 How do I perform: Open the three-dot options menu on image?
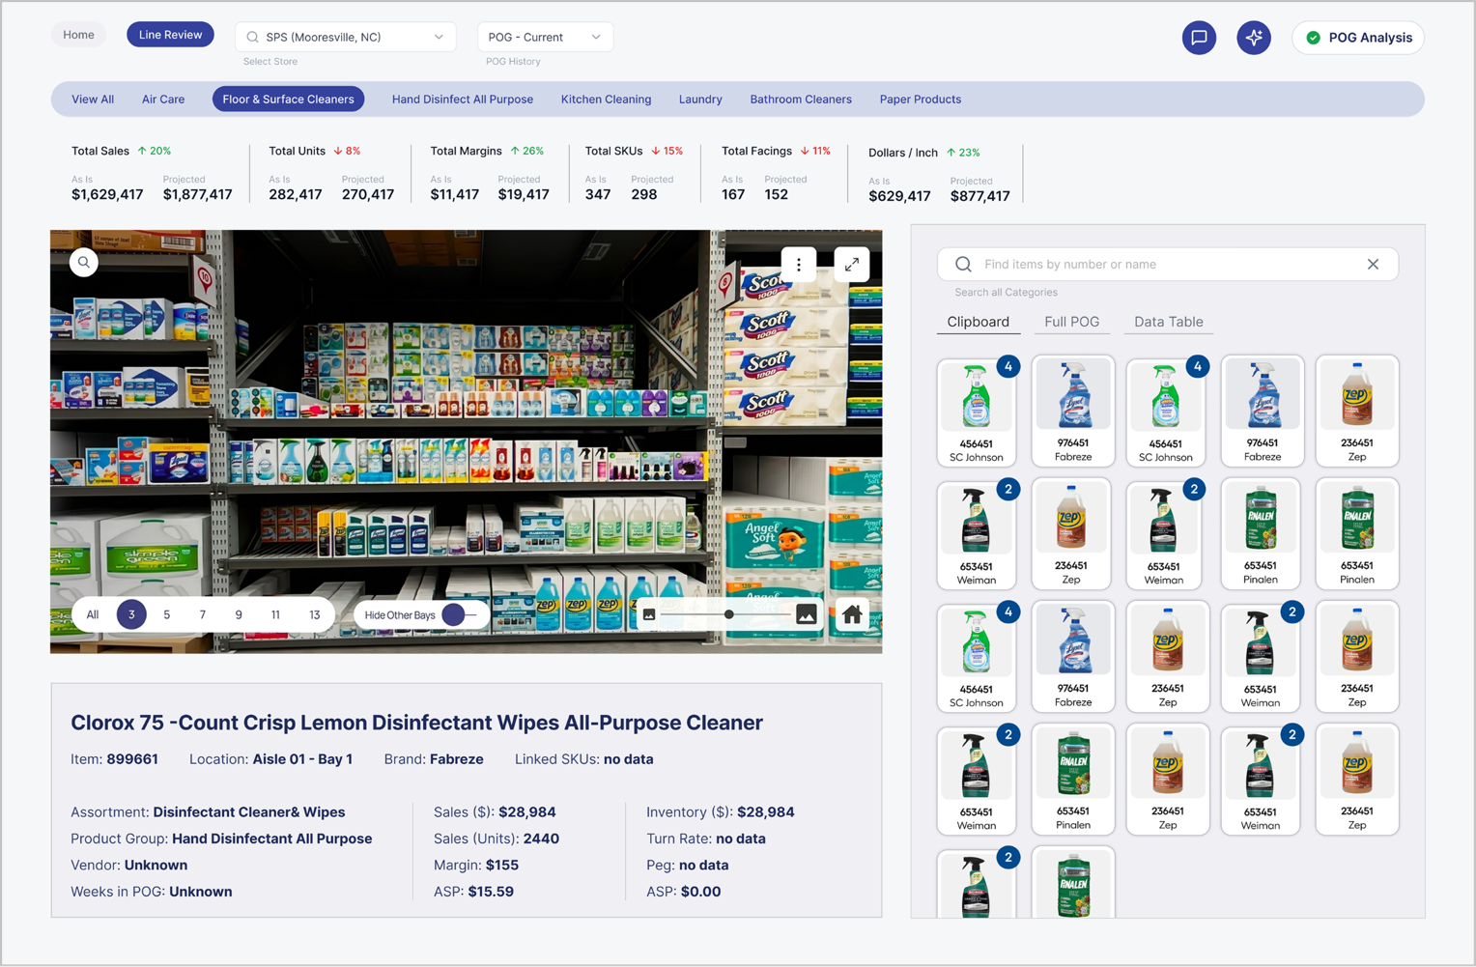click(x=799, y=265)
